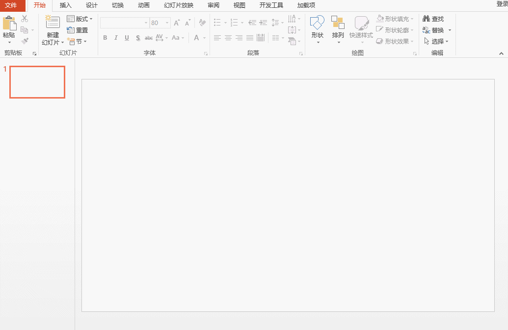Click the Clear All Formatting icon

coord(202,22)
